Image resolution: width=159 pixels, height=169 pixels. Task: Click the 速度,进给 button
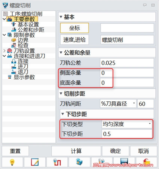(74, 40)
